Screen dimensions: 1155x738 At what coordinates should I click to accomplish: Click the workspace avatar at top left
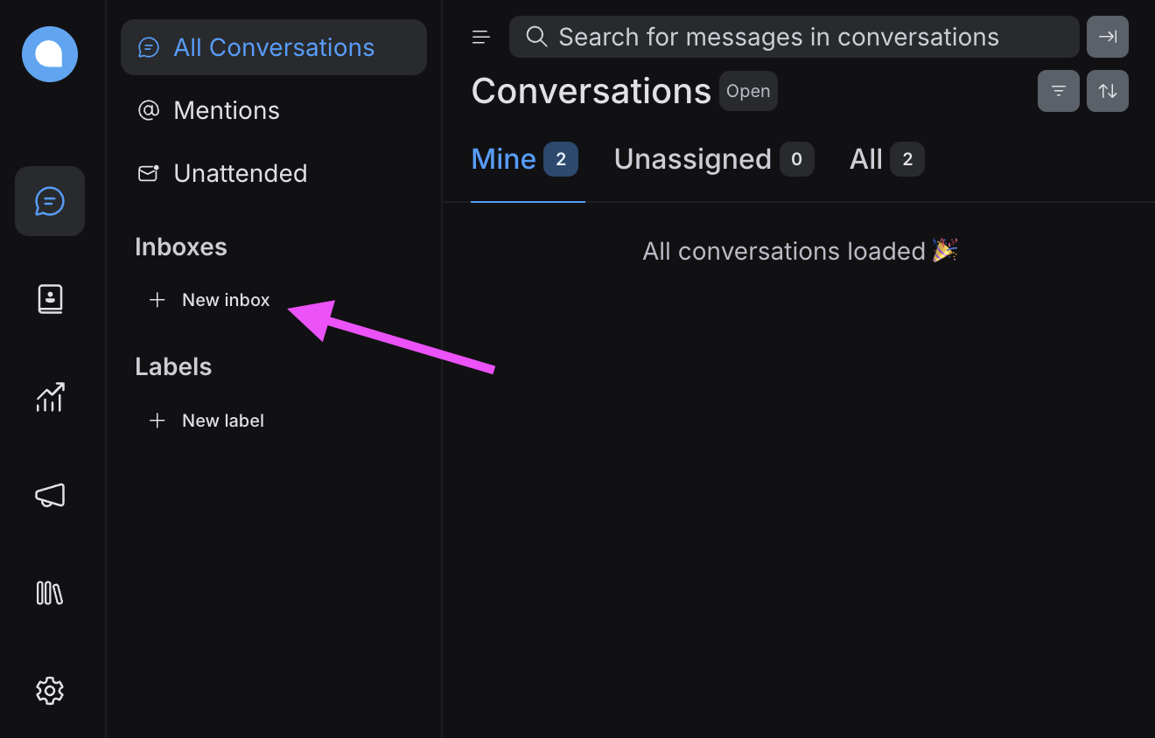pyautogui.click(x=49, y=54)
